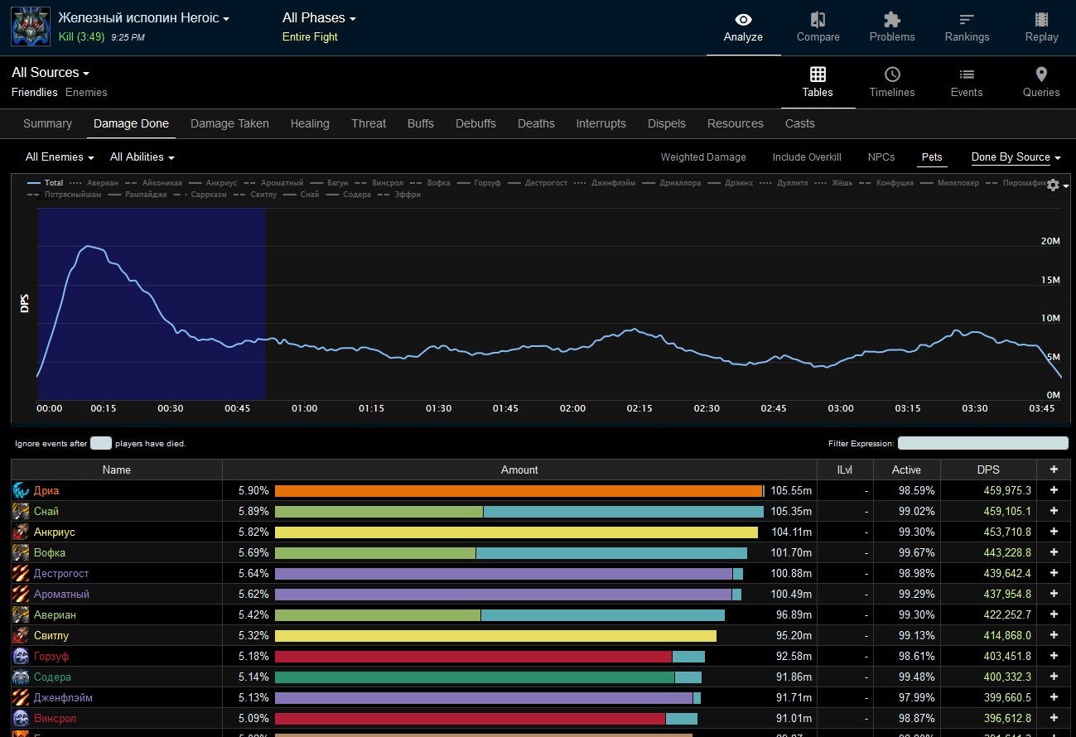
Task: Open player Дриа's details
Action: coord(46,490)
